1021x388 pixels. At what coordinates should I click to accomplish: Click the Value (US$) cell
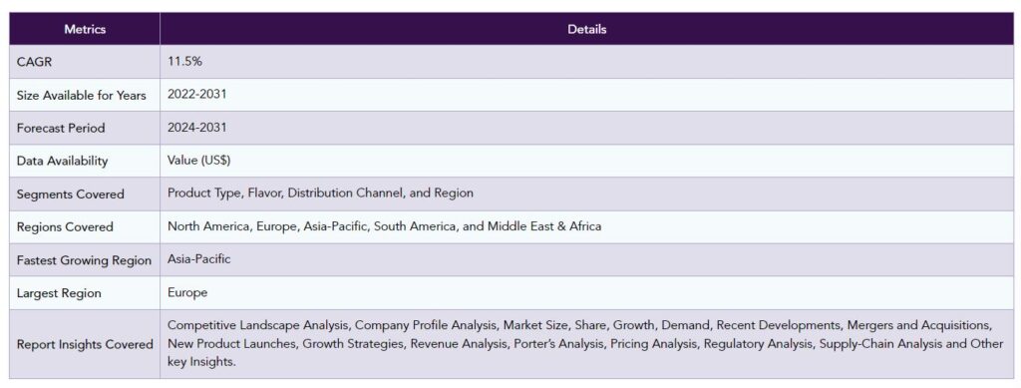point(199,161)
